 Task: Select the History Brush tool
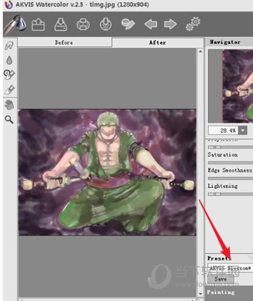pos(9,75)
